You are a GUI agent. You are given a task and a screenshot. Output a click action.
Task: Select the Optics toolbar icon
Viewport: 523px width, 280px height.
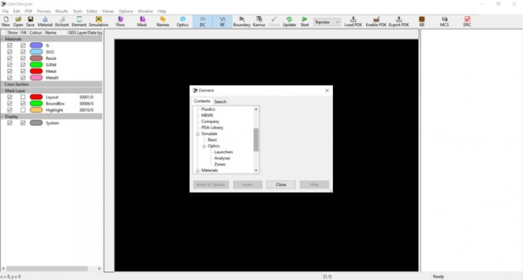point(182,21)
